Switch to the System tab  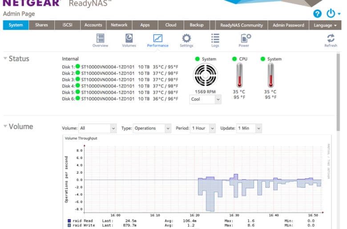tap(16, 25)
